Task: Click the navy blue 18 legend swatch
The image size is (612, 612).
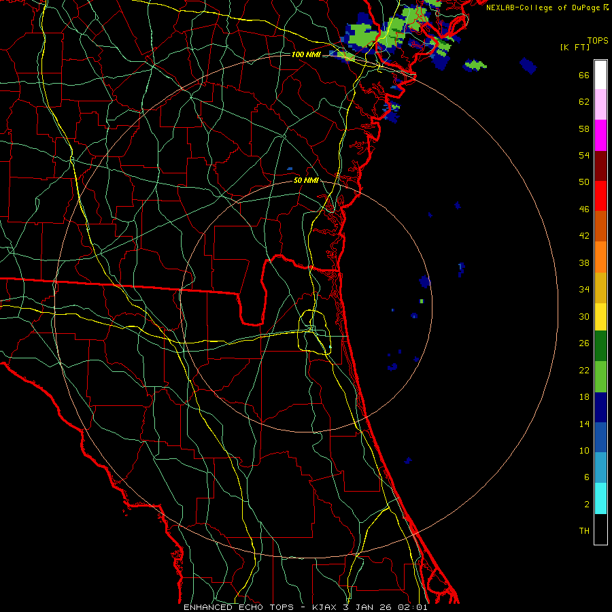Action: click(x=600, y=407)
